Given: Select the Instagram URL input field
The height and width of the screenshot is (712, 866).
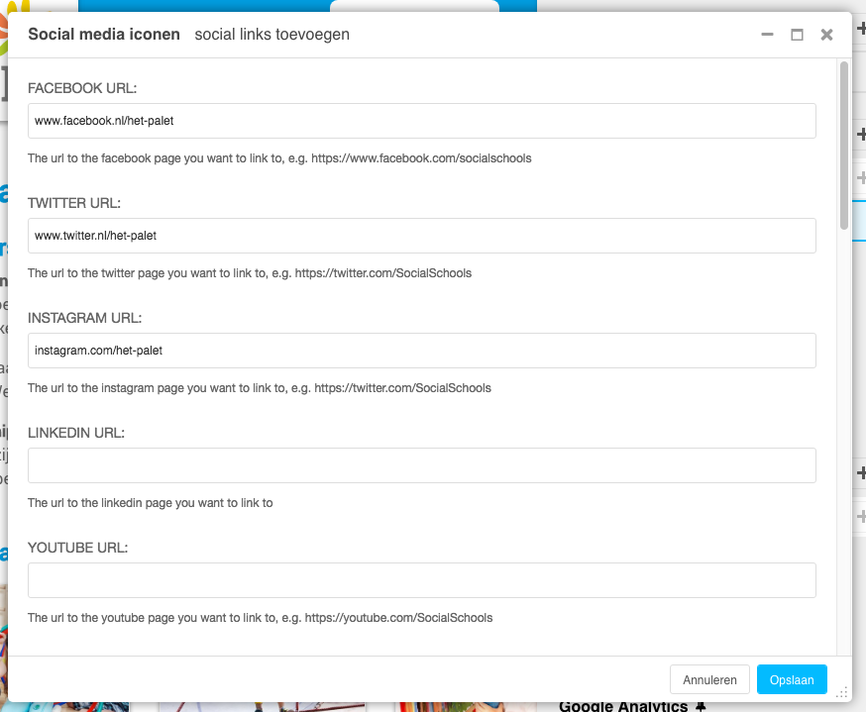Looking at the screenshot, I should pyautogui.click(x=421, y=351).
